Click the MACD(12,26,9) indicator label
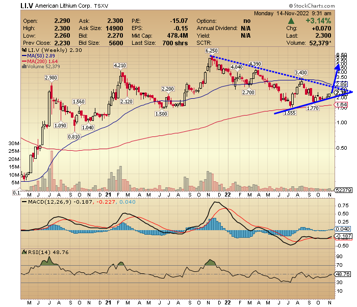This screenshot has height=307, width=357. pyautogui.click(x=49, y=202)
